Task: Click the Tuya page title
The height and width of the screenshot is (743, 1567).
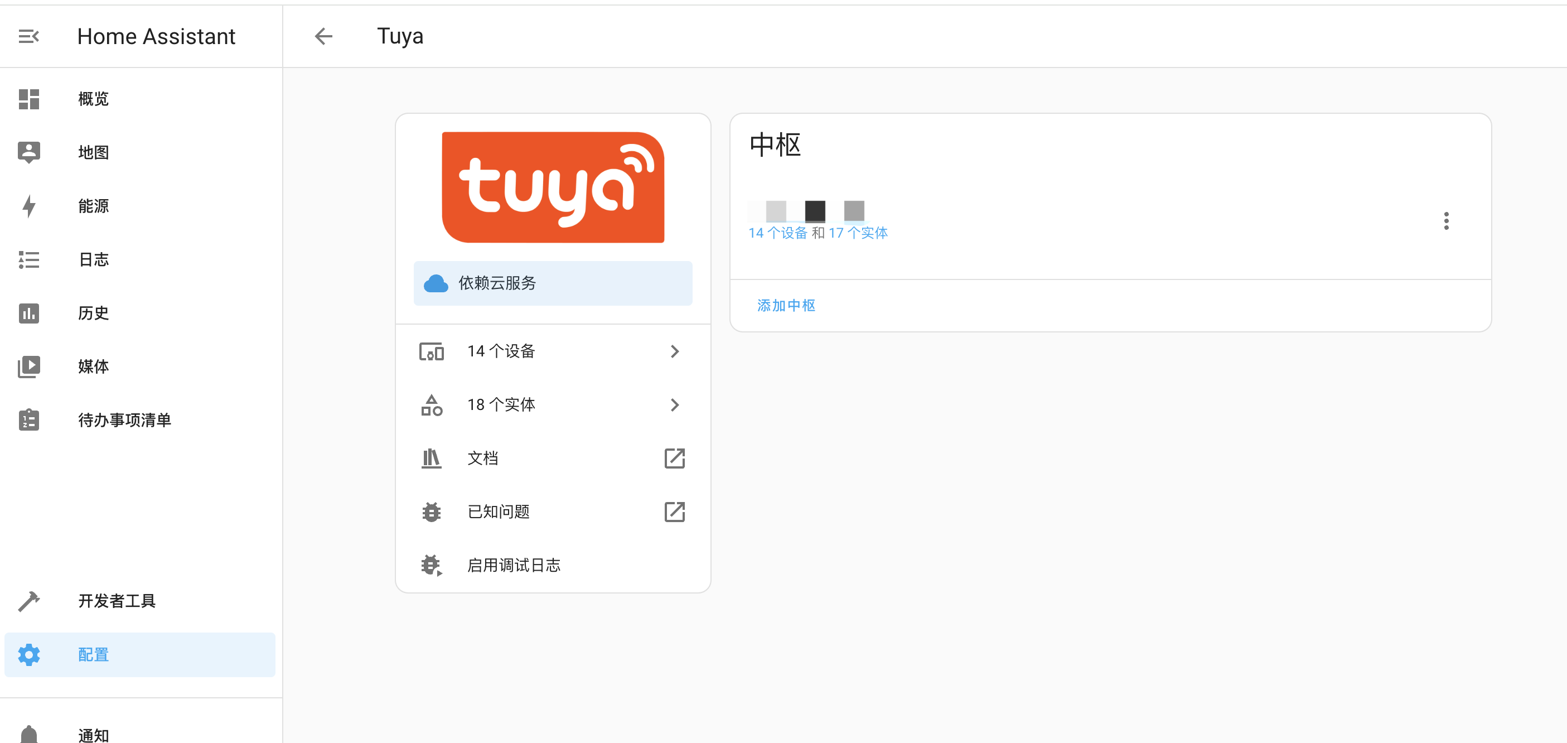Action: coord(400,36)
